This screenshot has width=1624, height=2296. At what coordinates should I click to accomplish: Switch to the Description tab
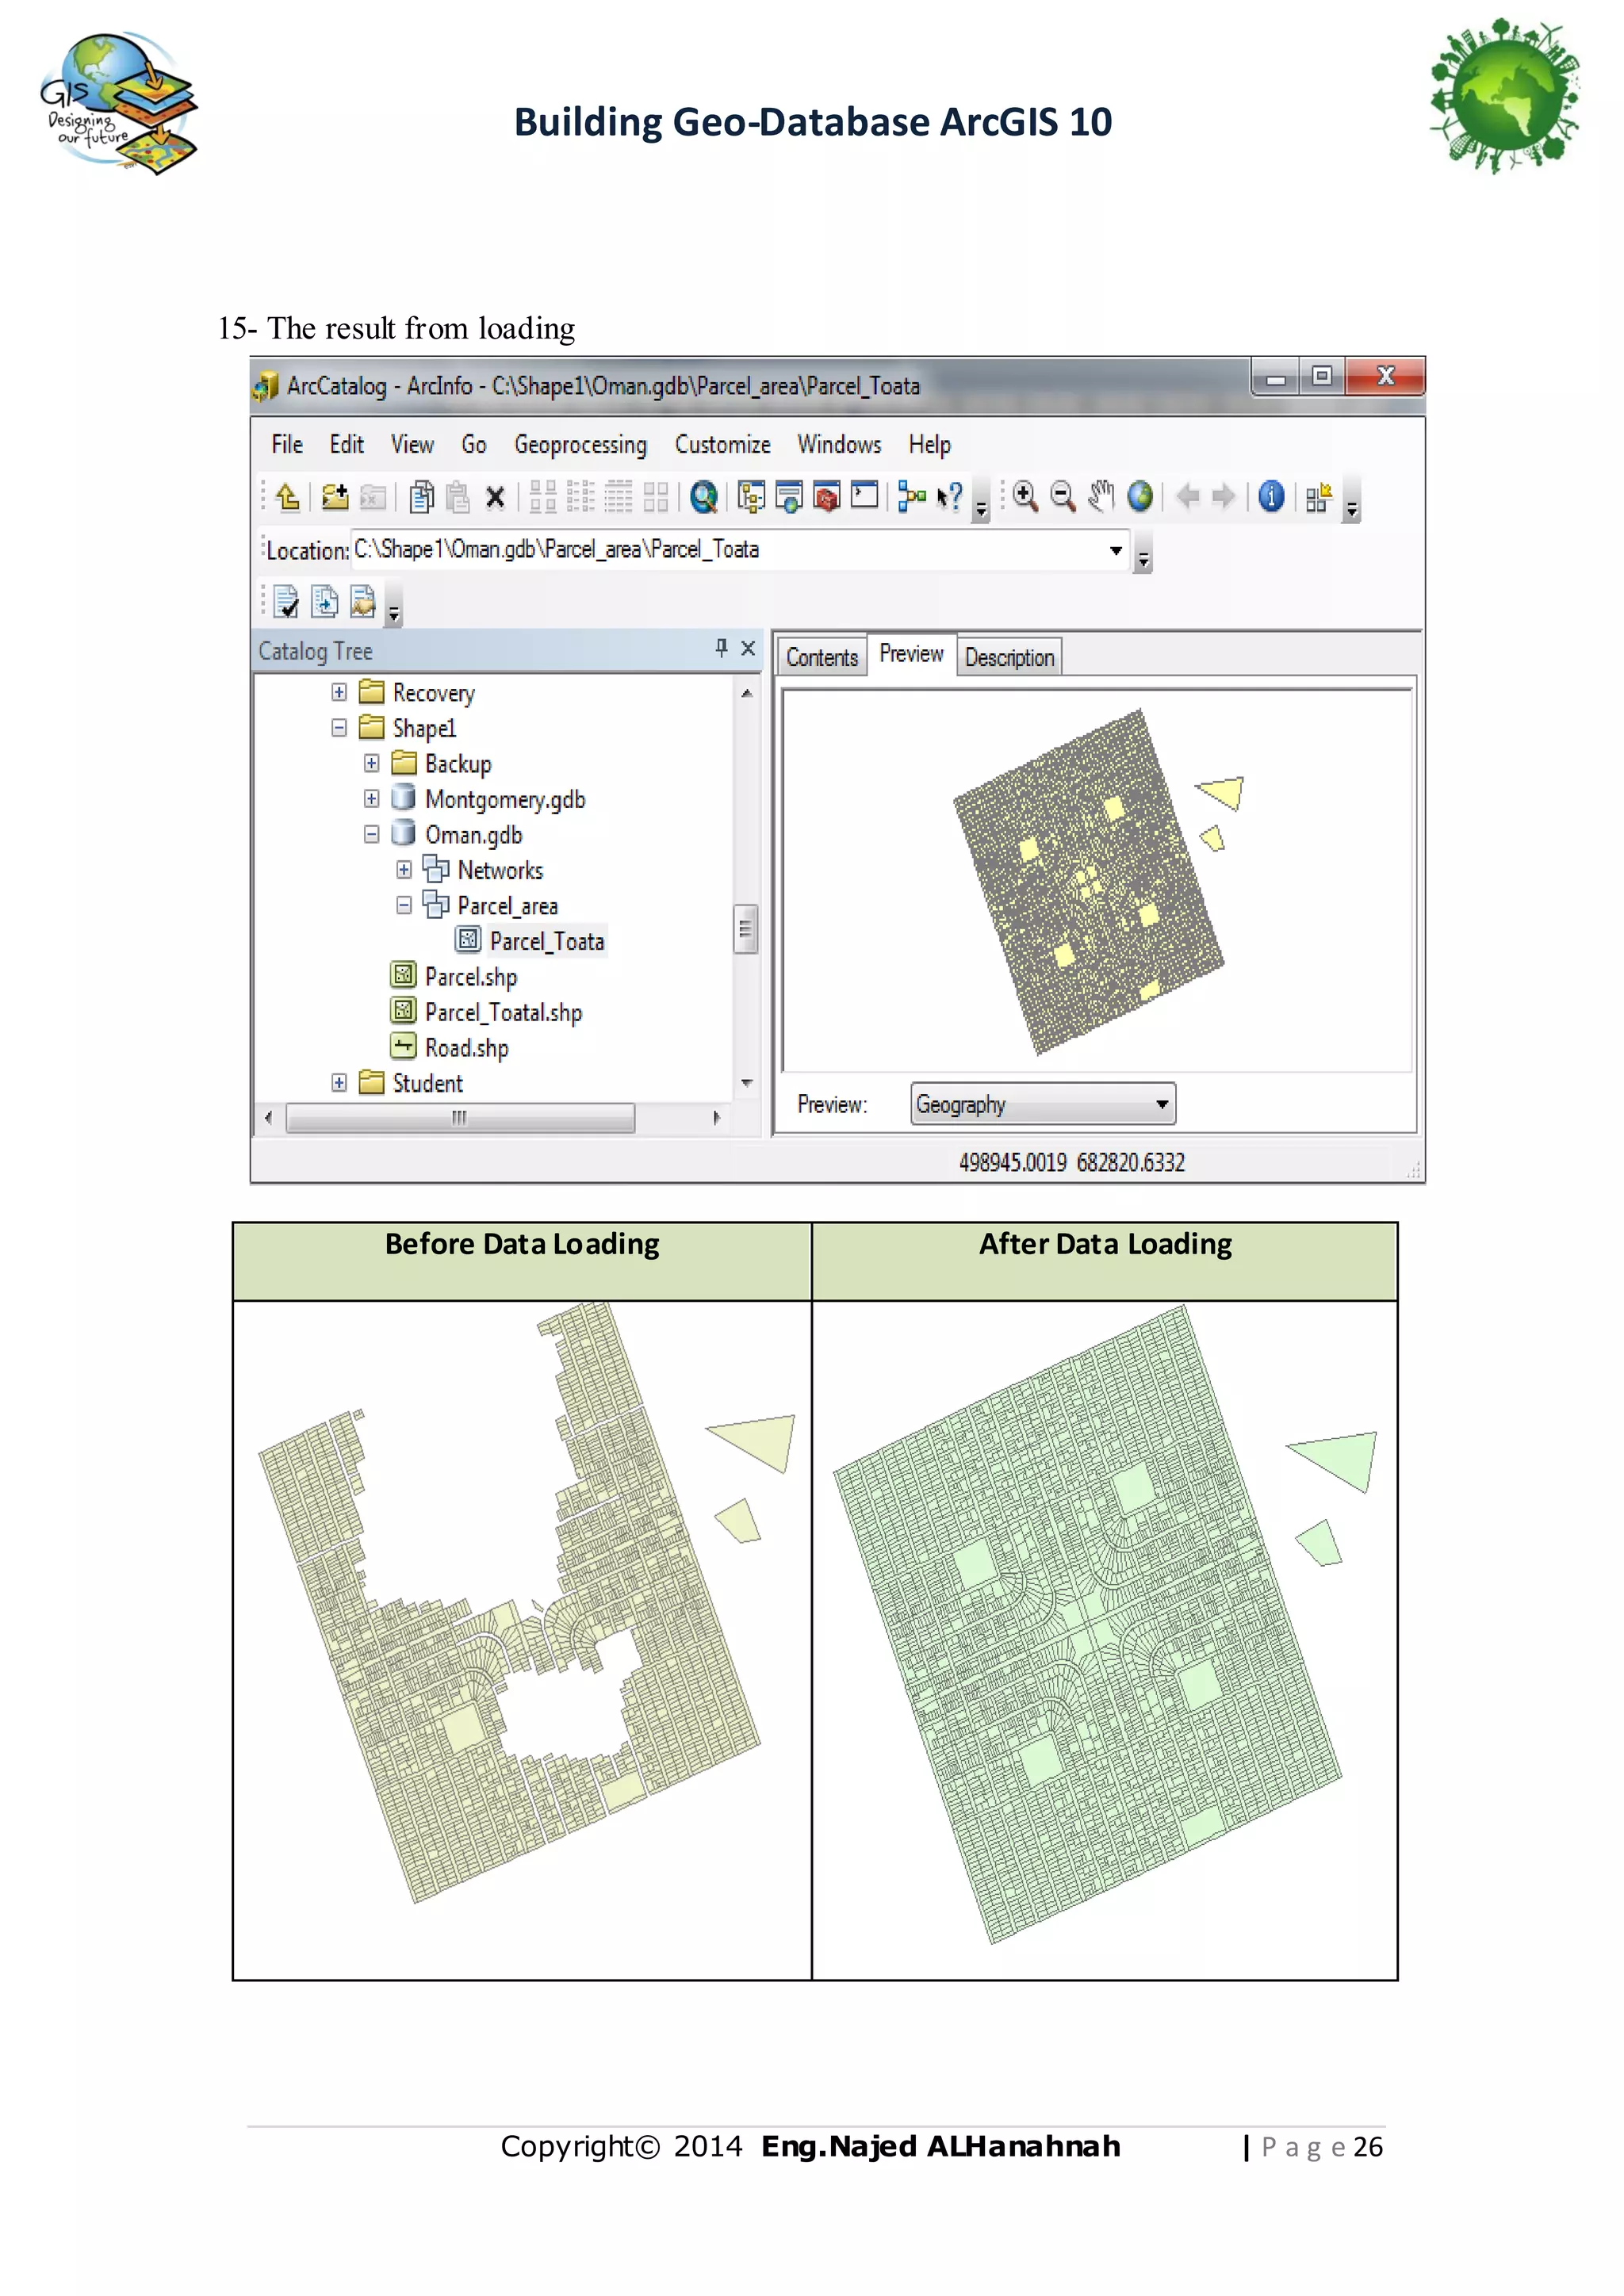tap(1009, 657)
